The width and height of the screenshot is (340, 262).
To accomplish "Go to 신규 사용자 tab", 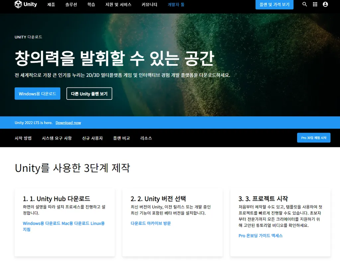I will click(x=92, y=138).
